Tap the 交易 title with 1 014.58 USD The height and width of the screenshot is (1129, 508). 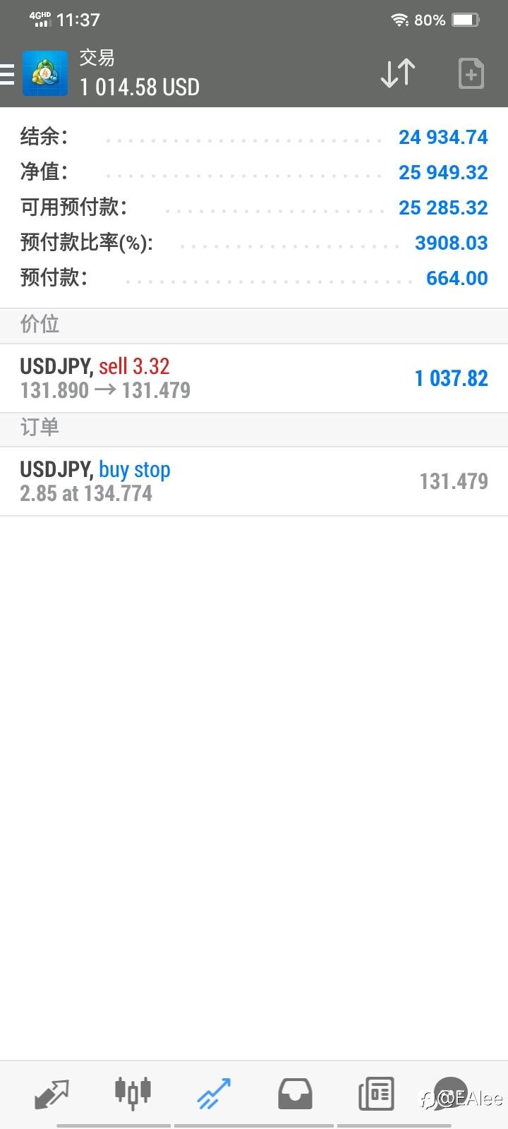[x=140, y=73]
